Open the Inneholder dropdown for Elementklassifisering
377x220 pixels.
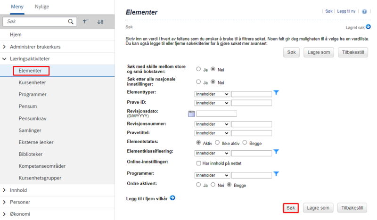[x=212, y=153]
